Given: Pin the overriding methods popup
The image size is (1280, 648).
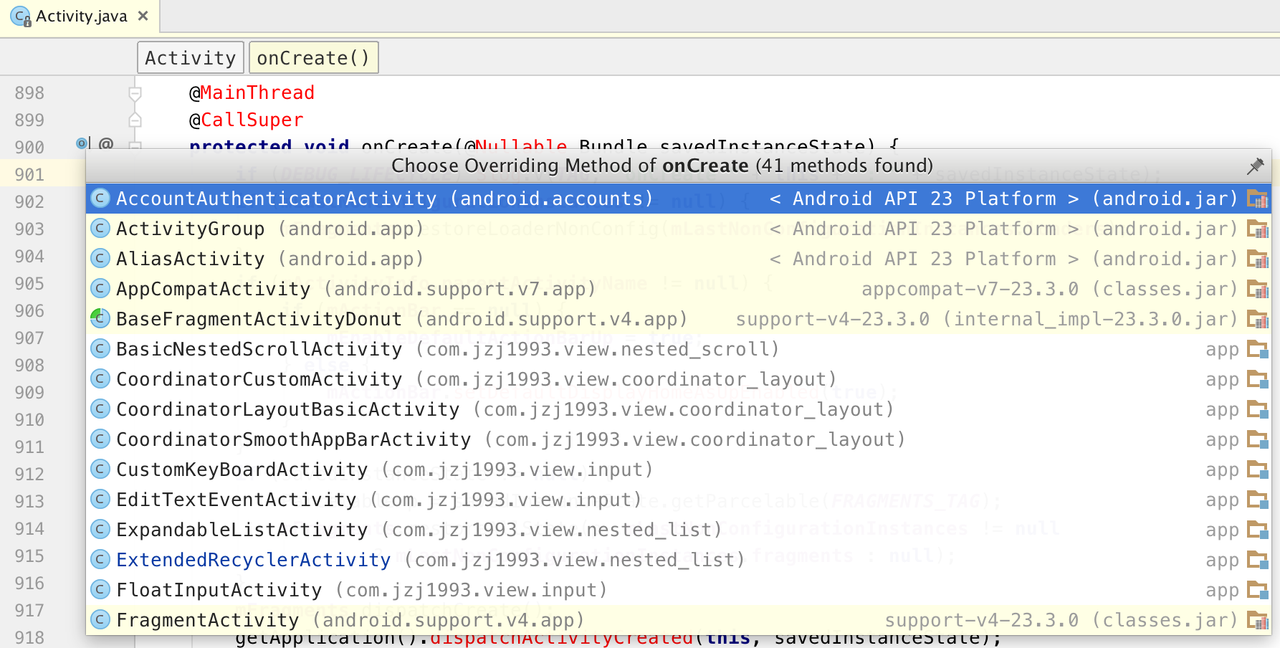Looking at the screenshot, I should pos(1255,166).
